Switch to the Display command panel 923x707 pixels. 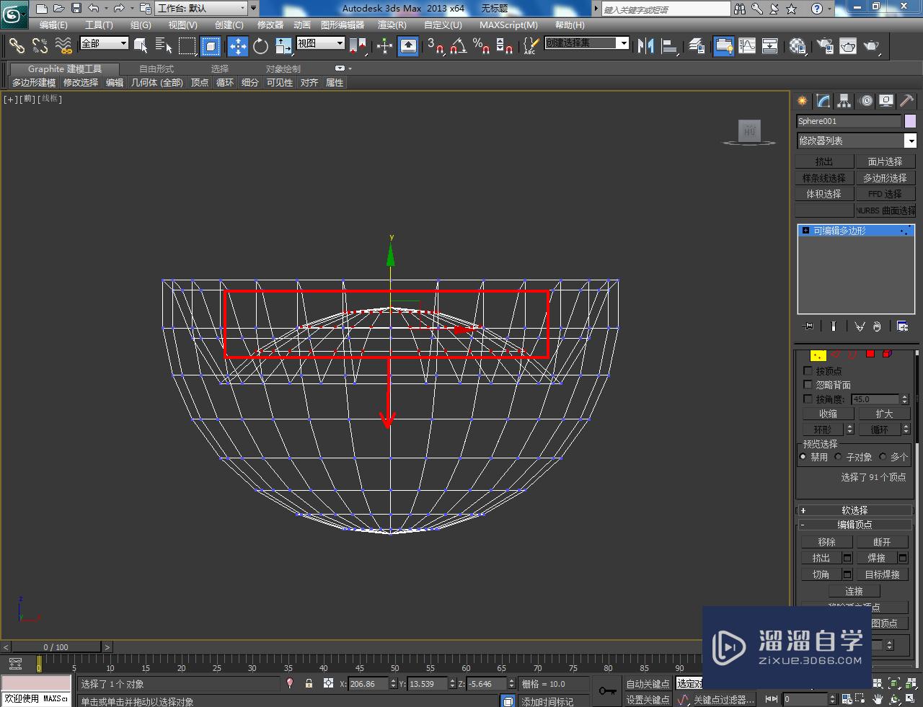[886, 101]
